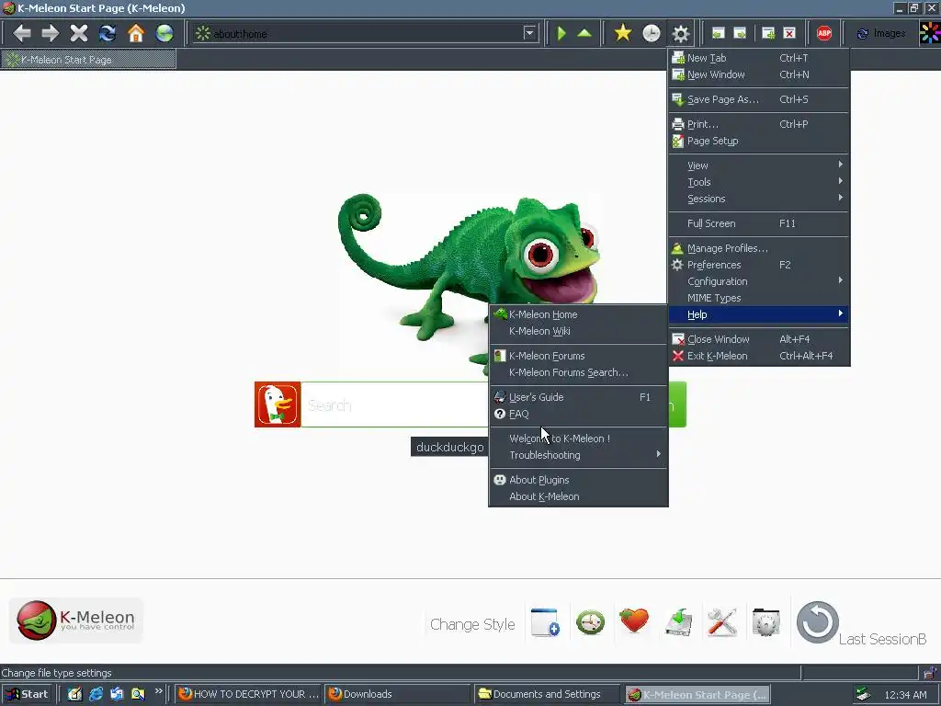Viewport: 941px width, 706px height.
Task: Select New Window from the menu
Action: point(758,74)
